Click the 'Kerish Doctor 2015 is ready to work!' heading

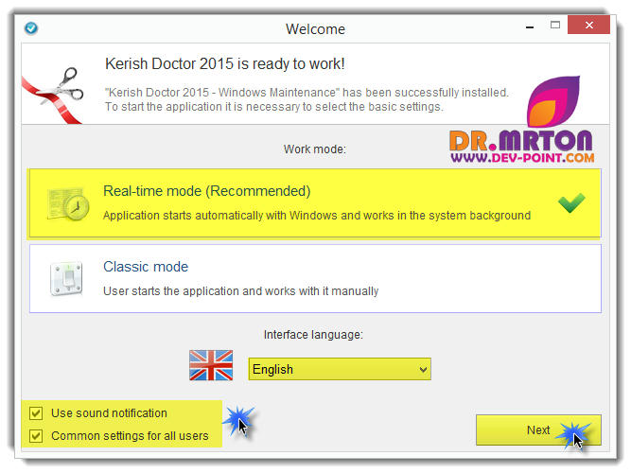click(x=225, y=64)
